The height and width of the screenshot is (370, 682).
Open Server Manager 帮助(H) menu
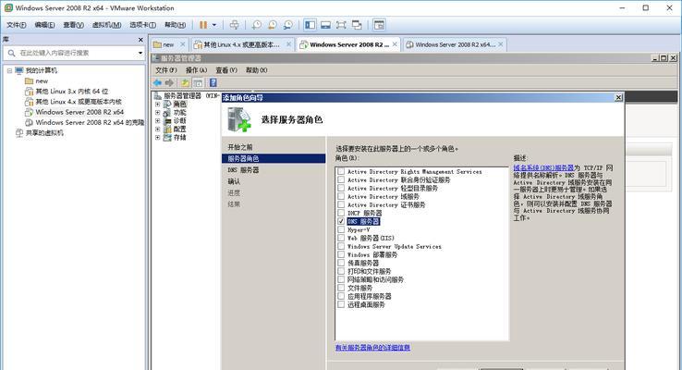256,70
